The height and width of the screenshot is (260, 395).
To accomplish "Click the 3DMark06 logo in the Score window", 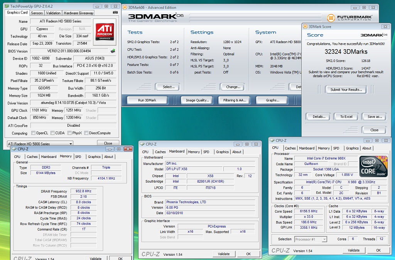I will 374,35.
